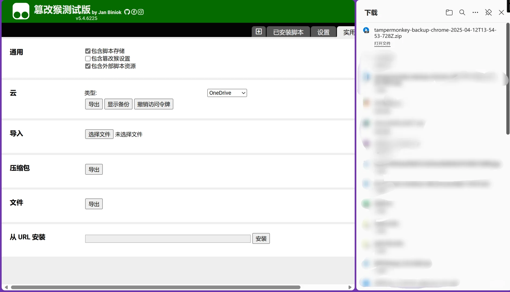Click the horizontal scrollbar left arrow
Viewport: 510px width, 292px height.
point(6,287)
